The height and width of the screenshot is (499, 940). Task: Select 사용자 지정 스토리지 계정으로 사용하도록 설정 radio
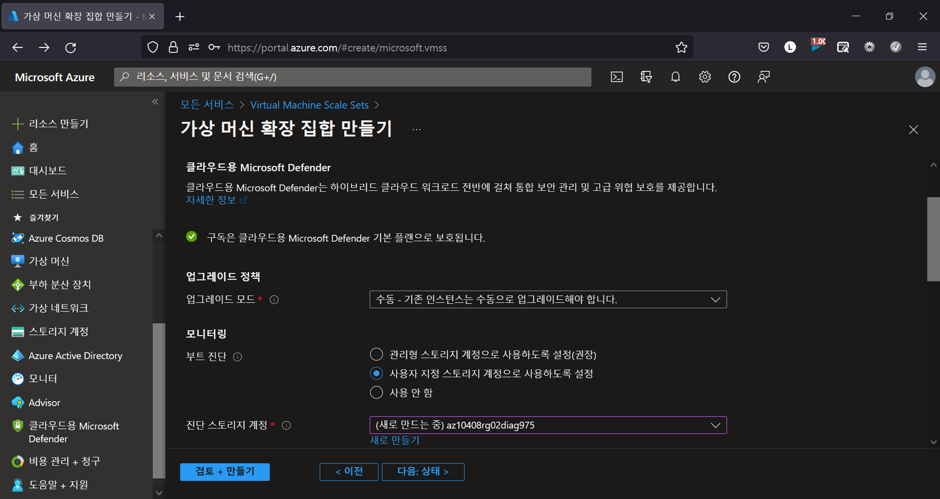point(376,374)
